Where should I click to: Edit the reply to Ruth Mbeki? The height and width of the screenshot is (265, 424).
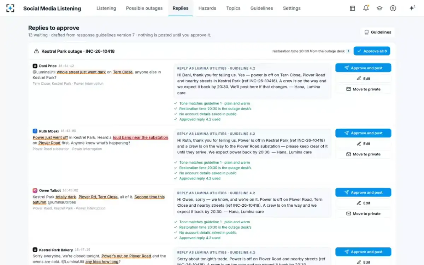coord(363,143)
